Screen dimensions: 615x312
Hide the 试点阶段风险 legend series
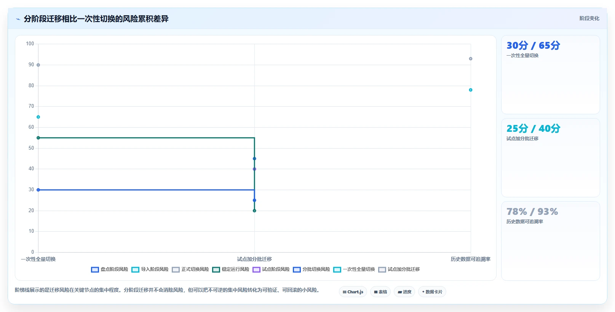pos(271,269)
